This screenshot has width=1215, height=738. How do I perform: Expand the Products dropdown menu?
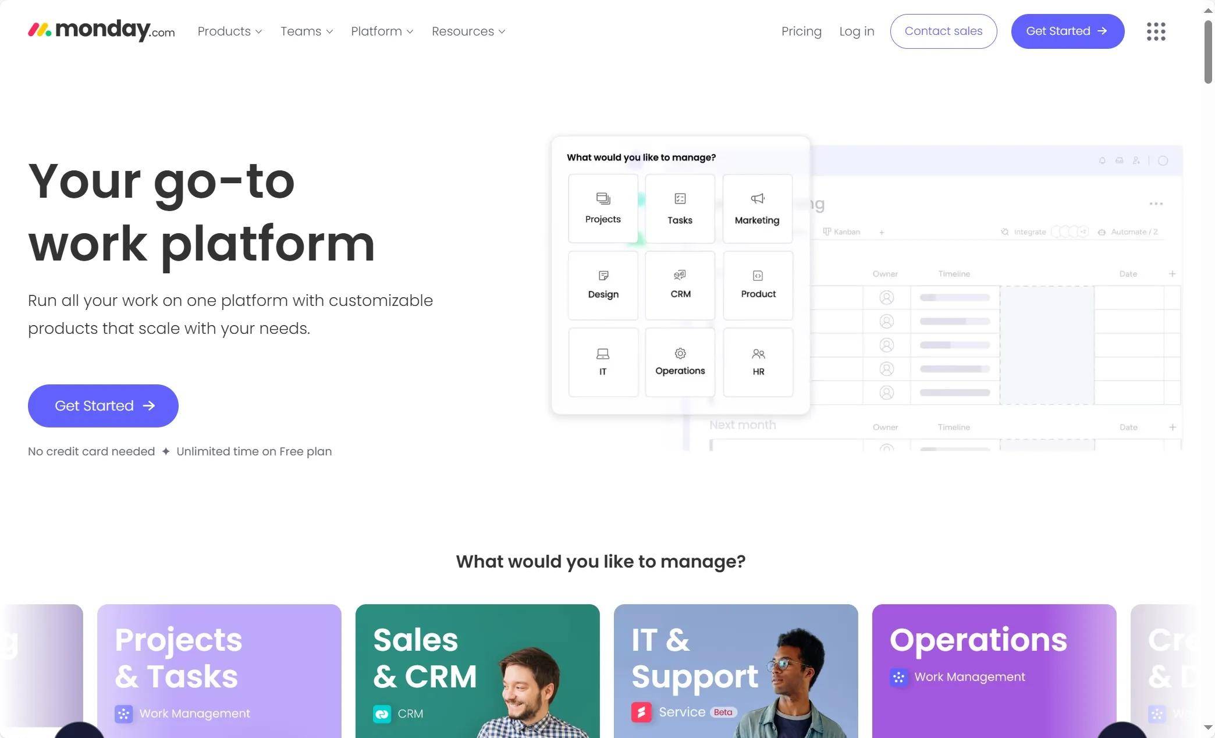(x=230, y=31)
